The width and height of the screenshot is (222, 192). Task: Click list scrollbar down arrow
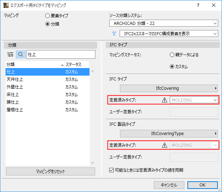[x=92, y=163]
